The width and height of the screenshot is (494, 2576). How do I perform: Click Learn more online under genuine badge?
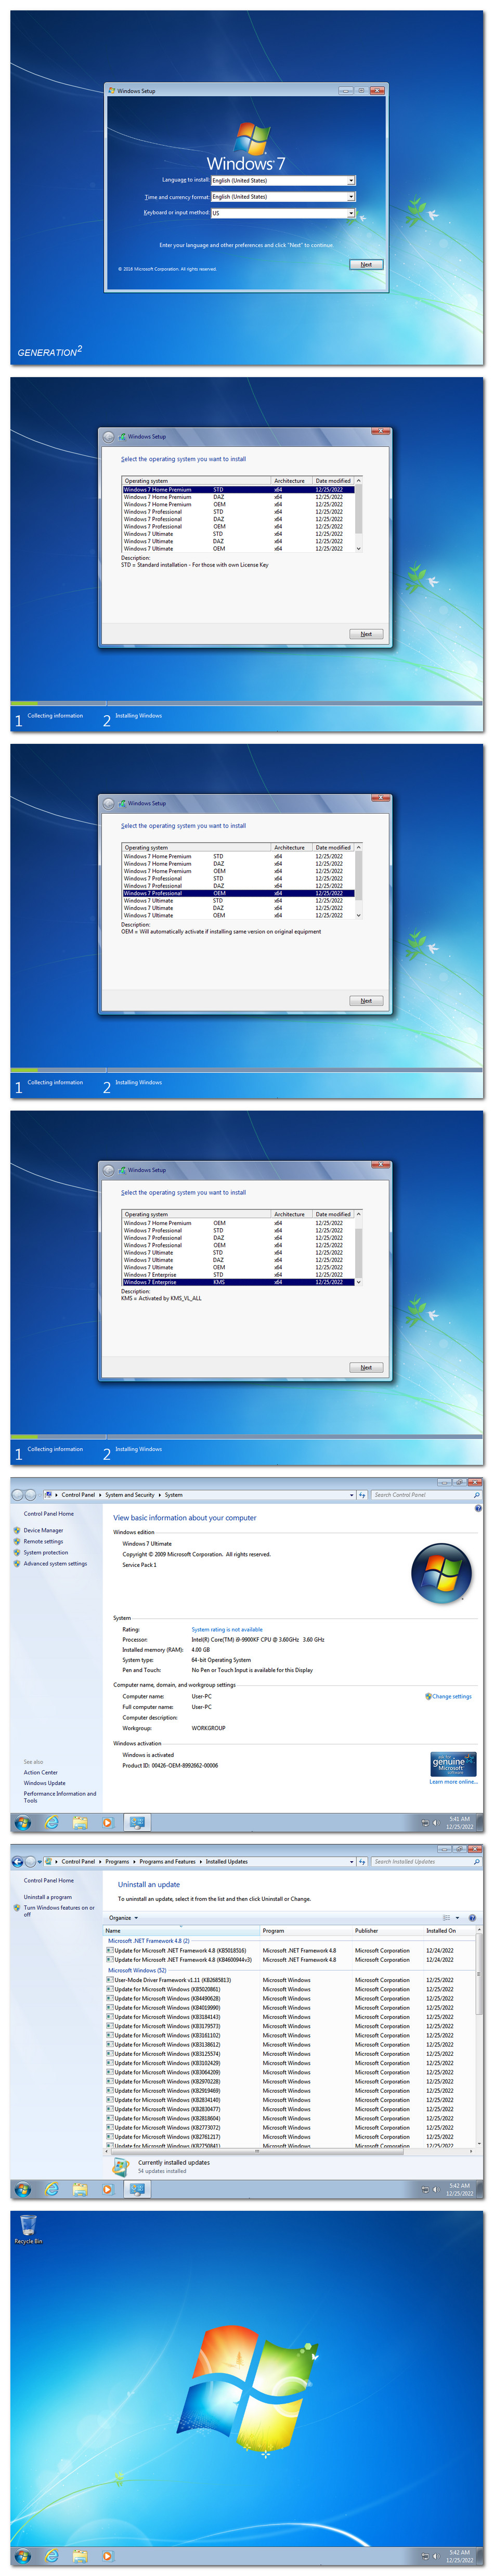coord(453,1781)
